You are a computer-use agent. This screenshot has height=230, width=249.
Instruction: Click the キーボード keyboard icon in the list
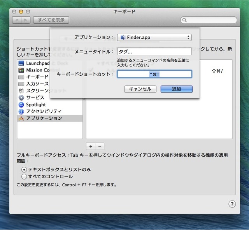21,77
